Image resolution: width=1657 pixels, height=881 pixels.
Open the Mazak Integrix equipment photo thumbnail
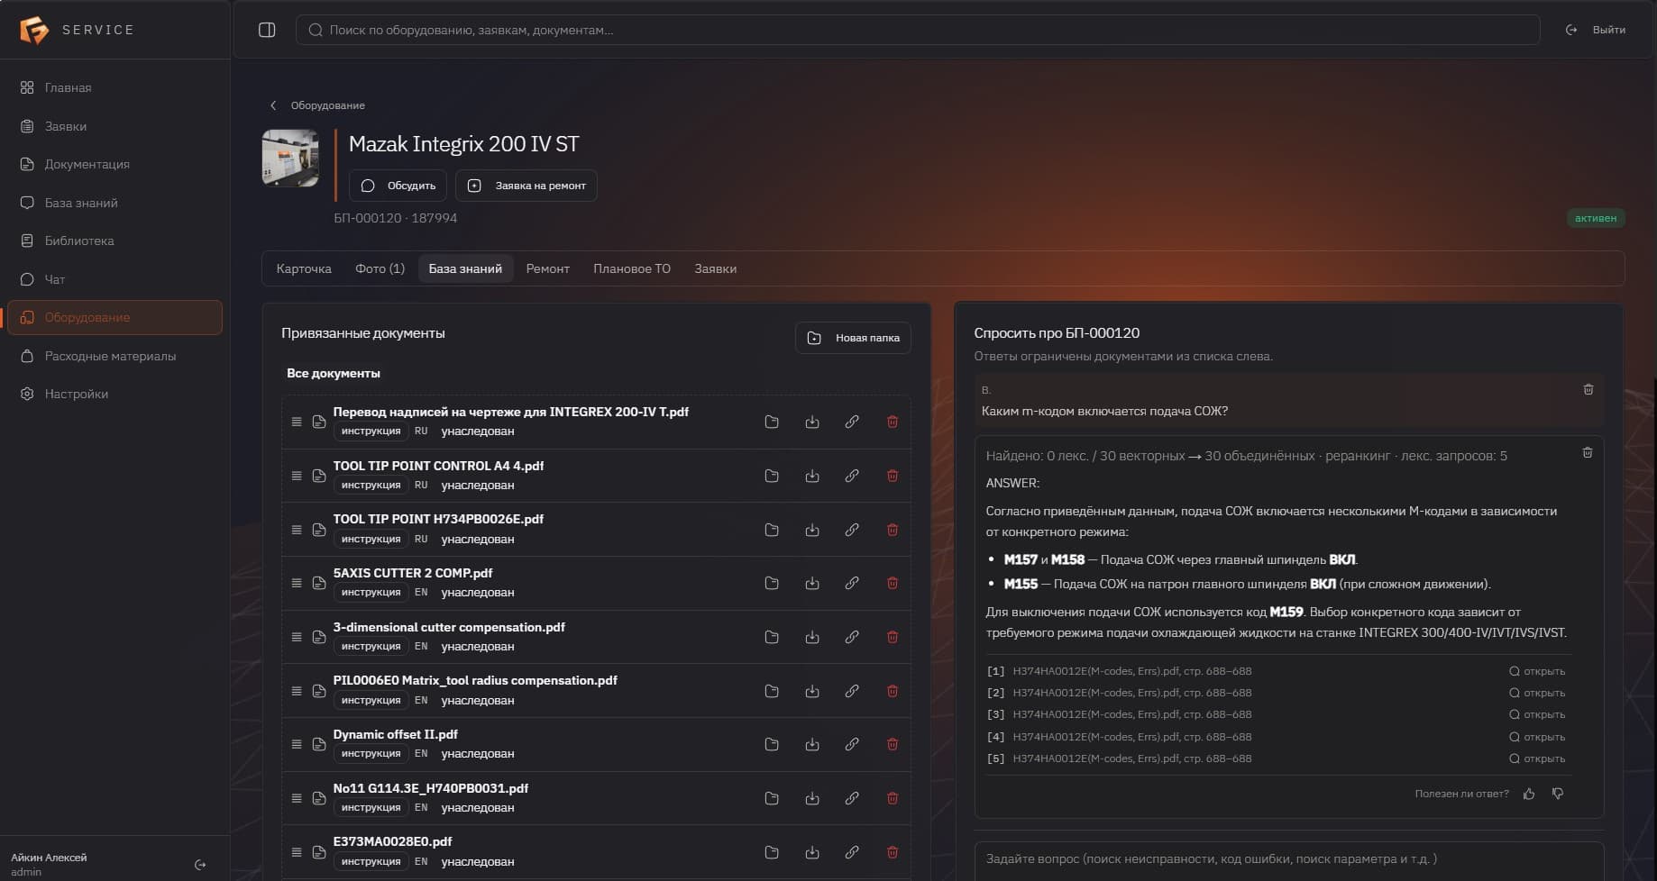point(290,158)
